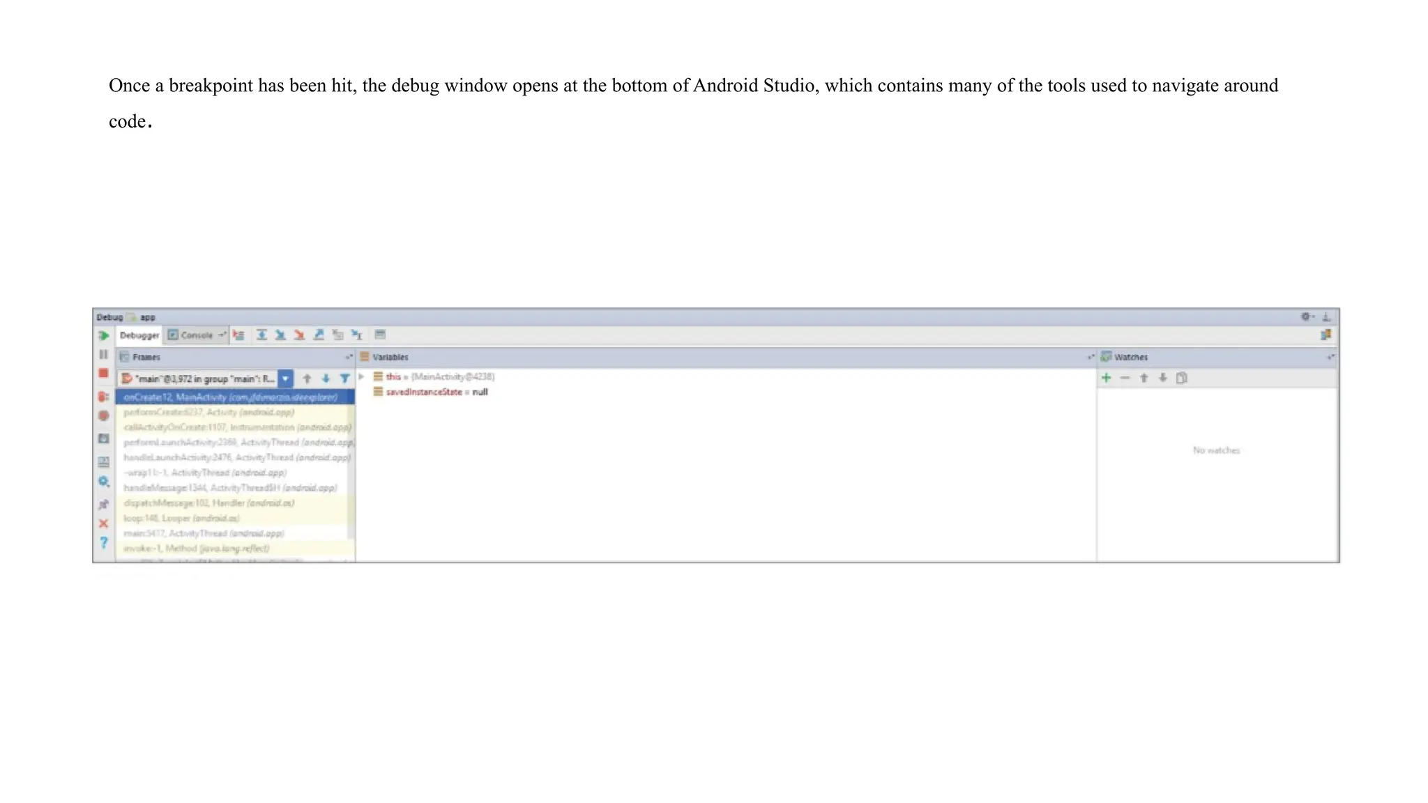Click the frames filter funnel icon

344,378
